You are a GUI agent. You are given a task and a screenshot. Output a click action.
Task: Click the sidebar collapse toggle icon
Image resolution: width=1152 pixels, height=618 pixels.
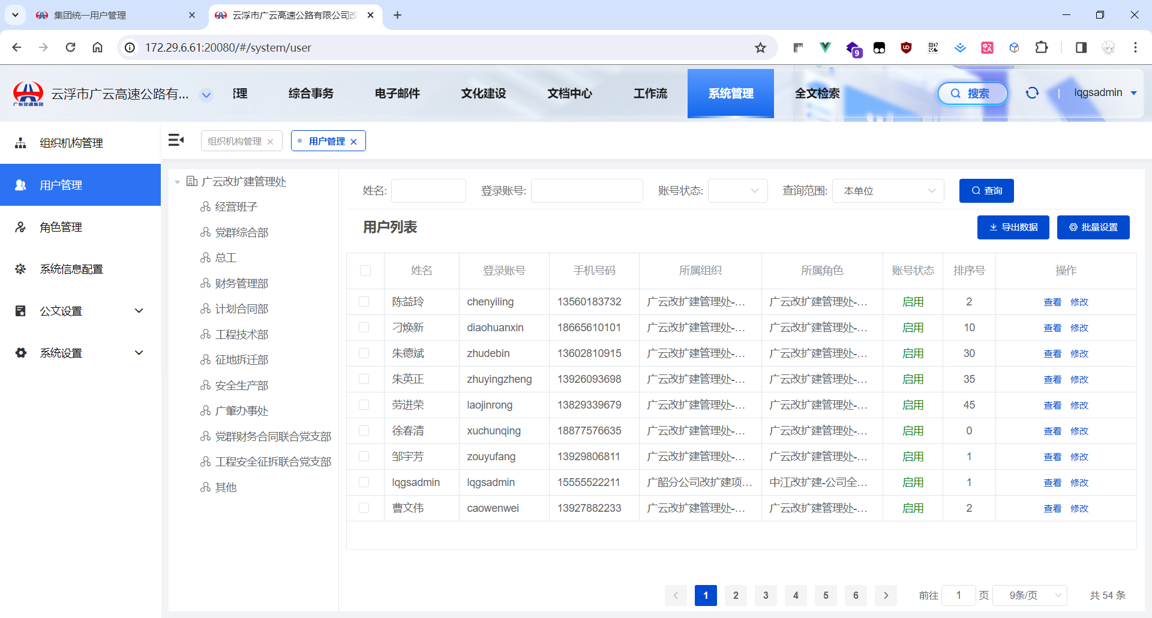[176, 140]
